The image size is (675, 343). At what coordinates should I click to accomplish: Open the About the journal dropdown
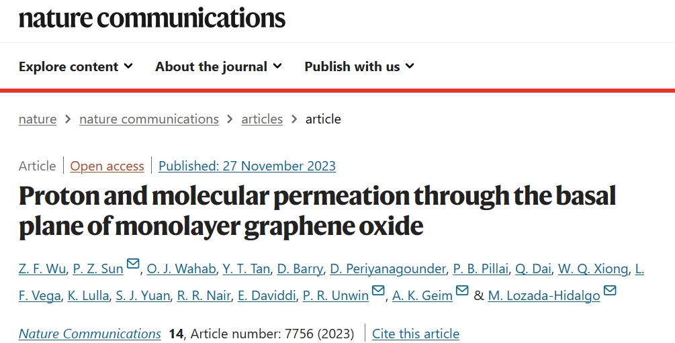(x=219, y=66)
